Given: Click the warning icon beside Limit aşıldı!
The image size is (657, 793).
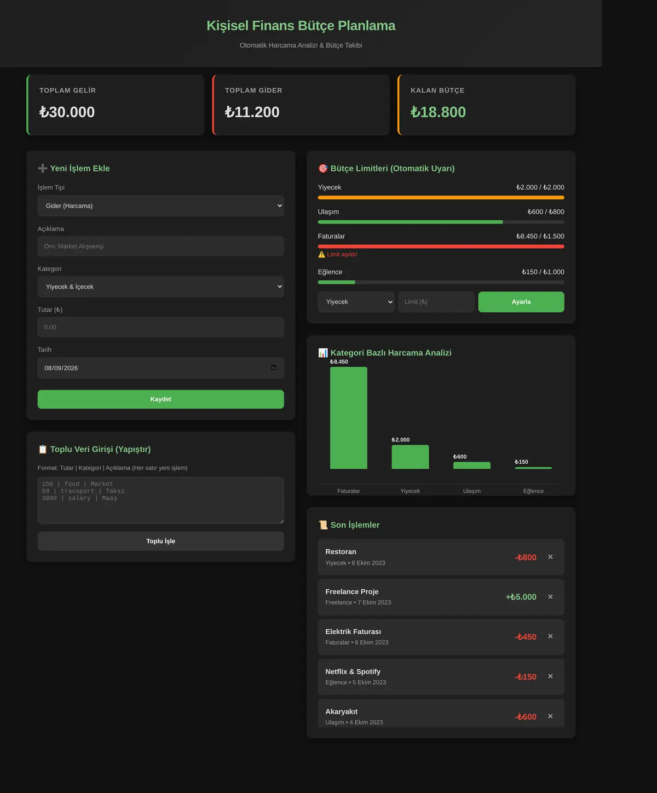Looking at the screenshot, I should pyautogui.click(x=321, y=254).
